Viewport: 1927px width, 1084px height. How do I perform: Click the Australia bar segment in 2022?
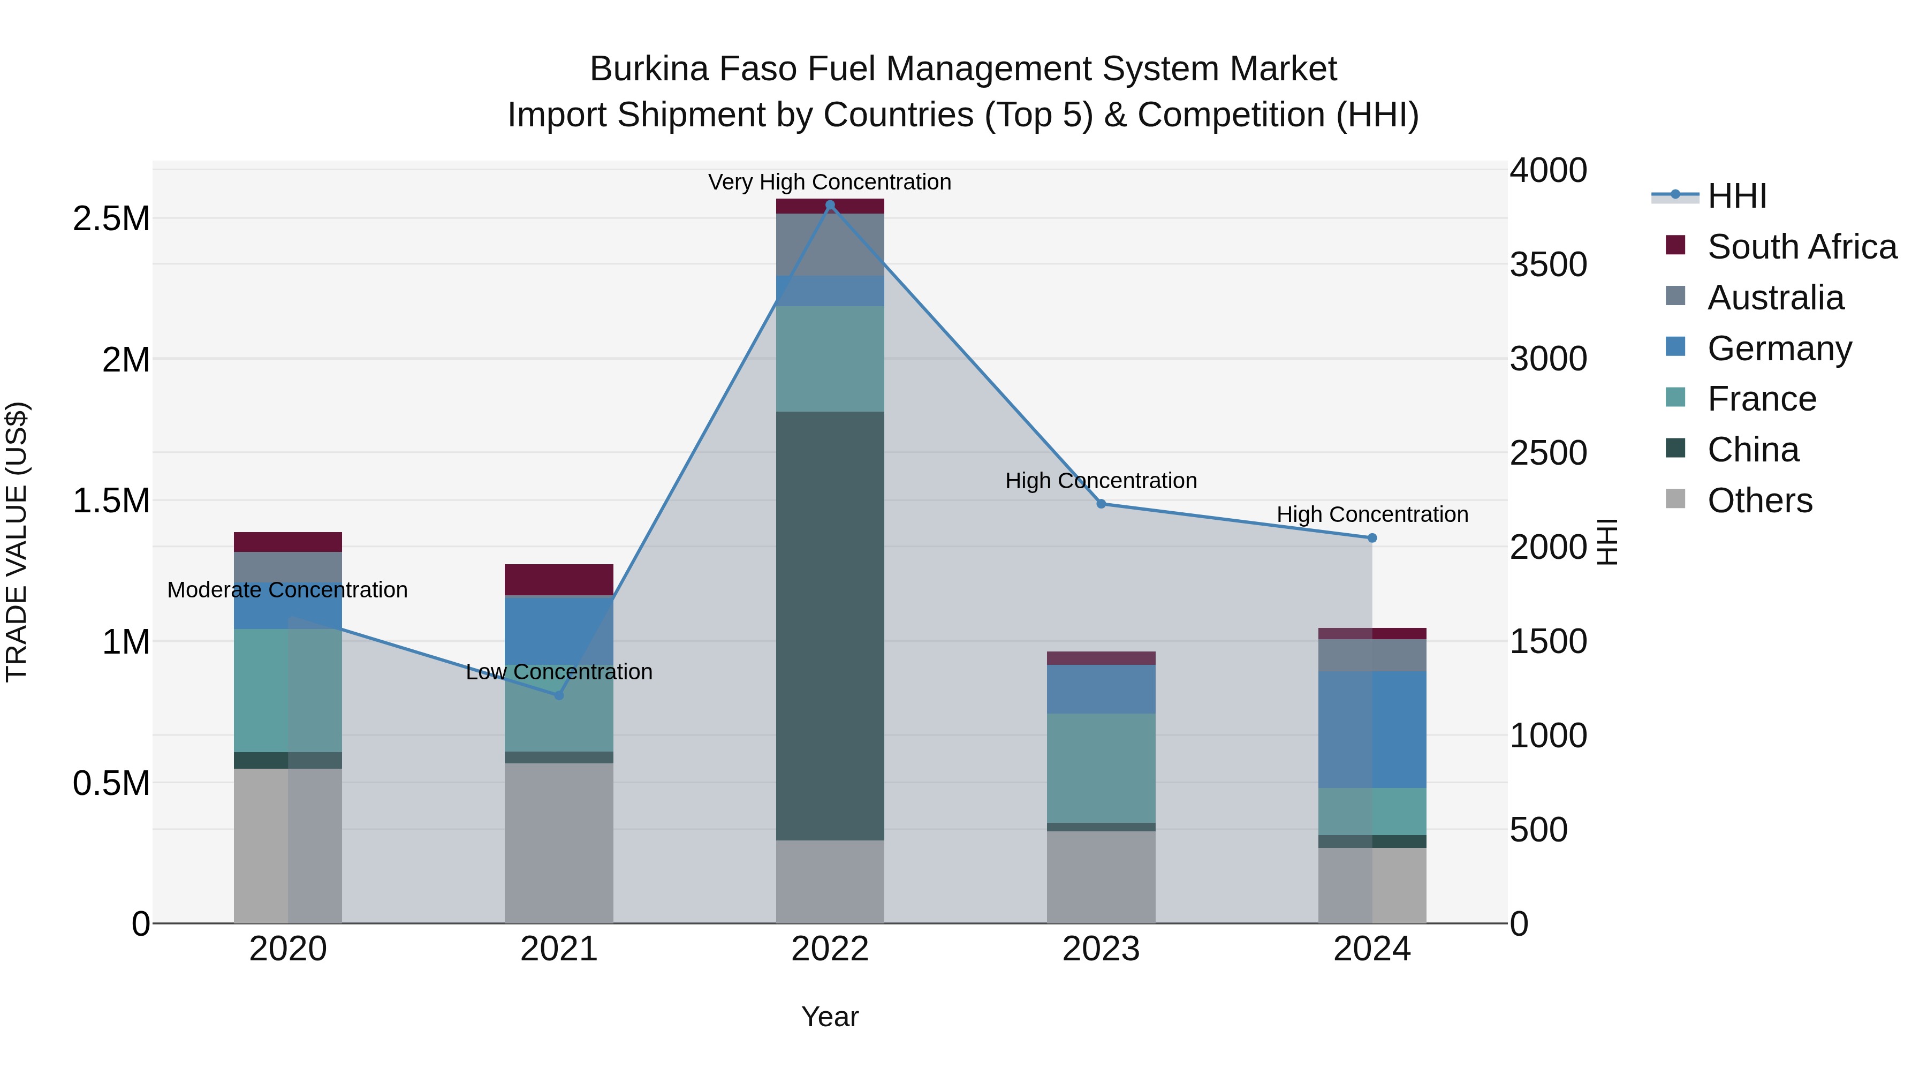(x=830, y=245)
